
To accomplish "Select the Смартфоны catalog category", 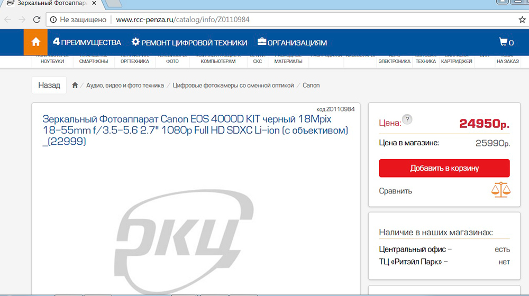I will (x=94, y=61).
